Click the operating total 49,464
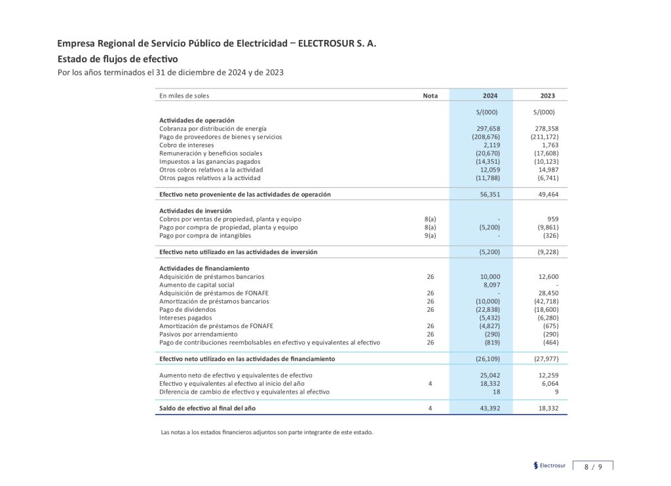 pyautogui.click(x=548, y=195)
